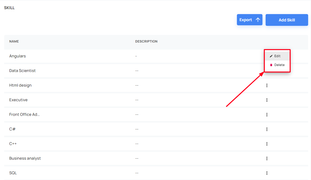311x180 pixels.
Task: Select the C# skill name
Action: click(12, 129)
